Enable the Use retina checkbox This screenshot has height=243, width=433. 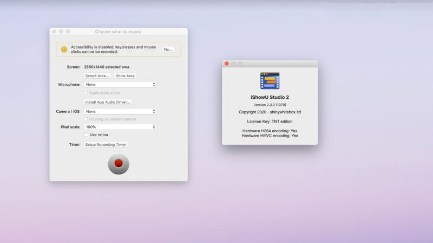(86, 134)
